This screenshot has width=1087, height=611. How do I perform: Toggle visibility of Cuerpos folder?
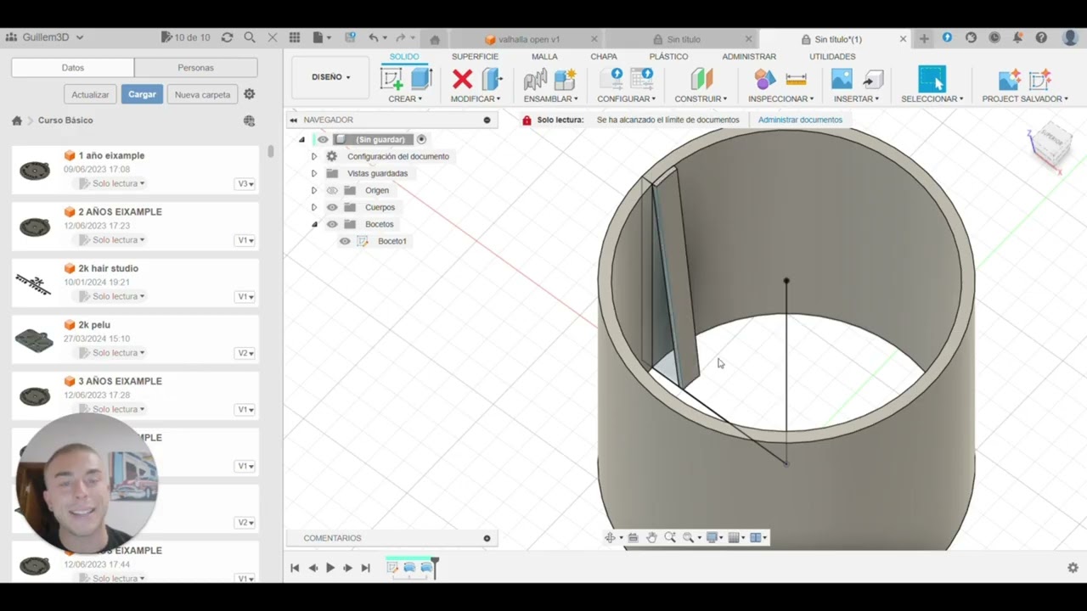[x=332, y=207]
